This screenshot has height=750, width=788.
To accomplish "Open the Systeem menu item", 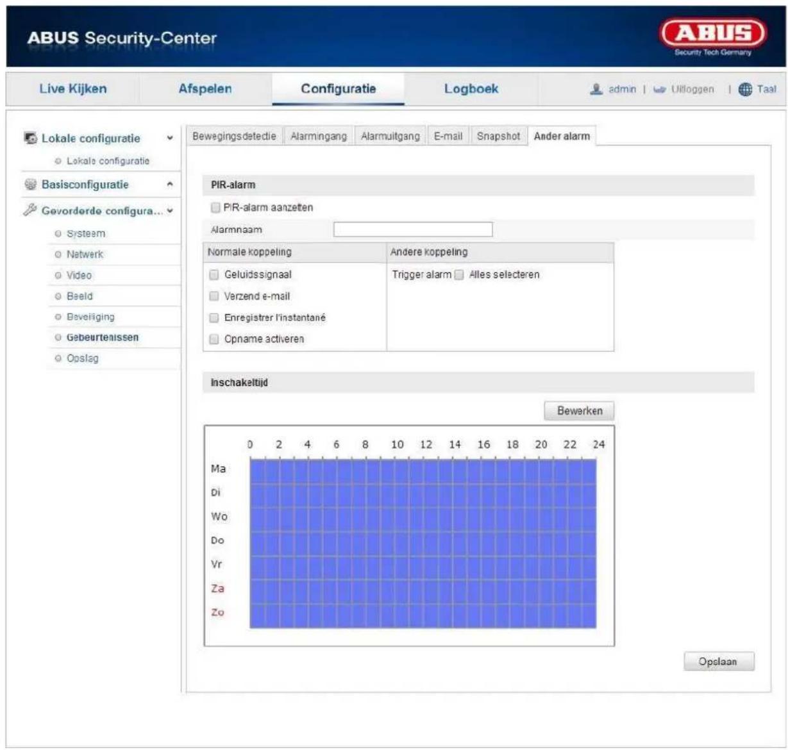I will [x=85, y=234].
